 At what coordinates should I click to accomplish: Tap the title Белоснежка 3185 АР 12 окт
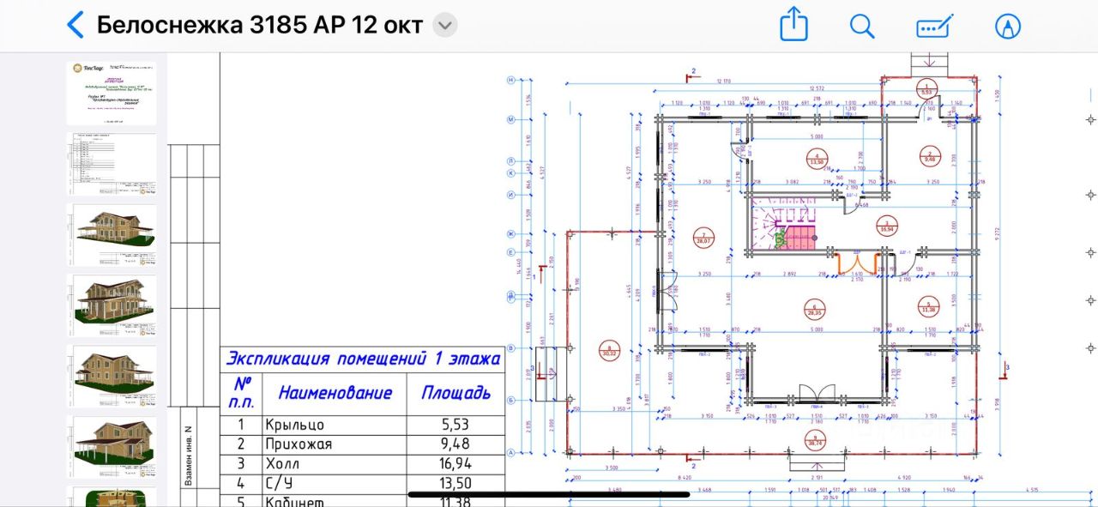coord(260,25)
